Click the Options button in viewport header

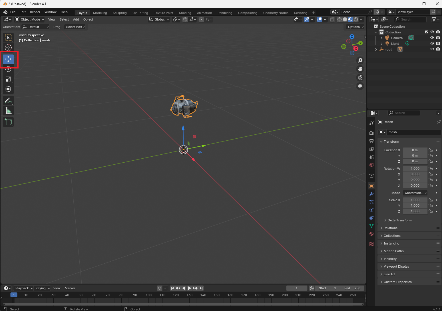click(x=355, y=27)
